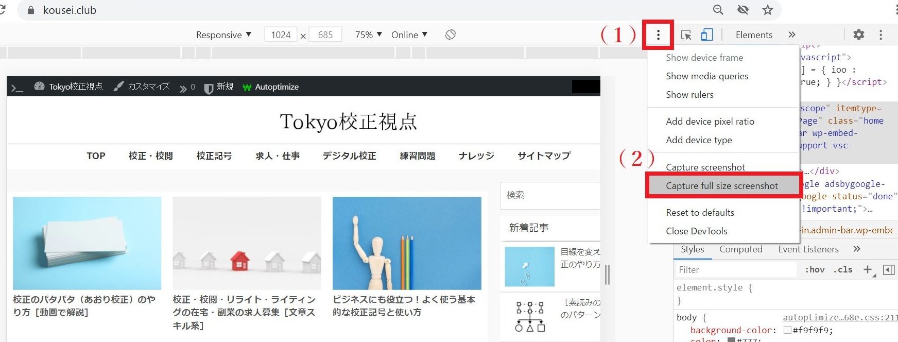Open the 練習問題 navigation item
This screenshot has width=898, height=342.
(x=418, y=156)
